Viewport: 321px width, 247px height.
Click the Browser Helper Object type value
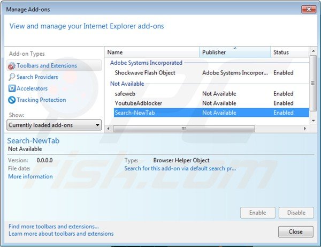[181, 160]
